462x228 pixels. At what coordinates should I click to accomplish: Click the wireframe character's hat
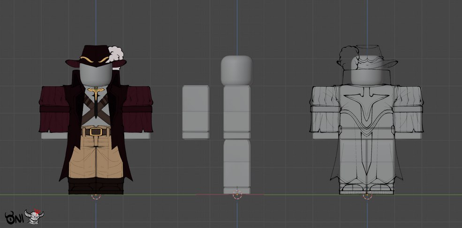(367, 58)
